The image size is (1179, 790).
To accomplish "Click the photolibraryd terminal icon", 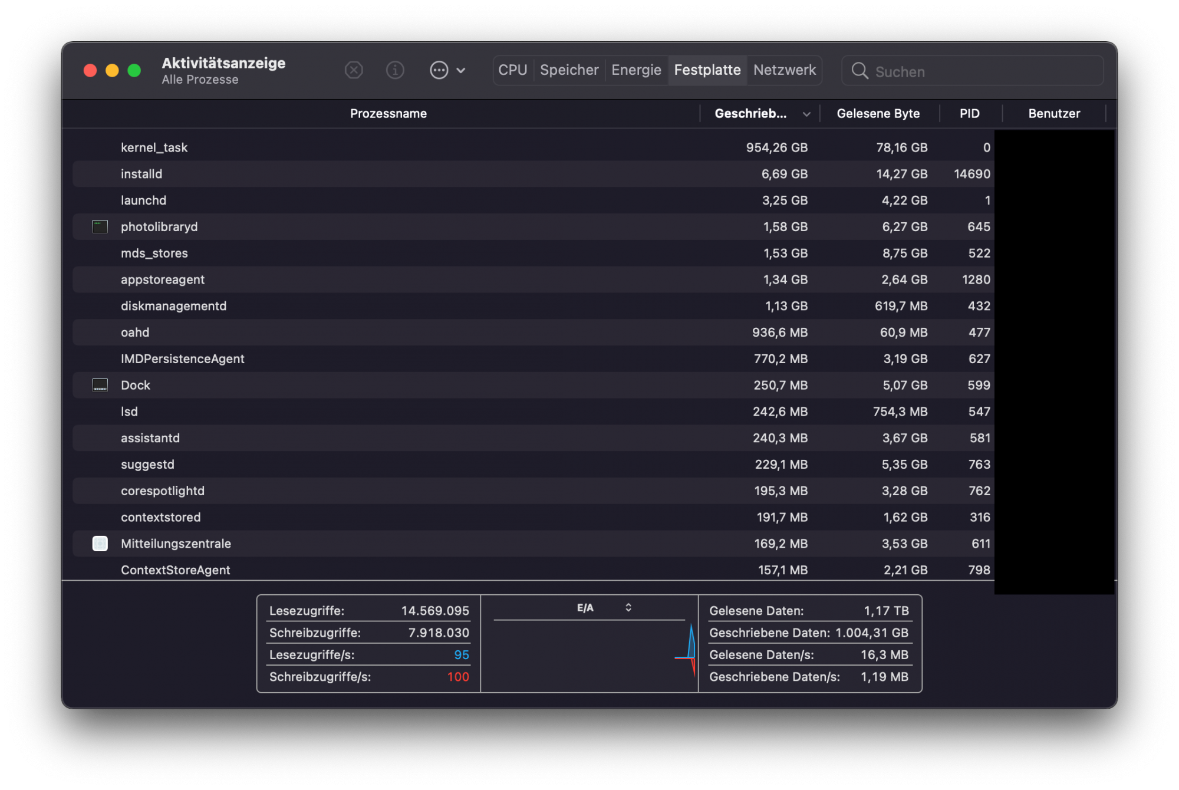I will [100, 226].
